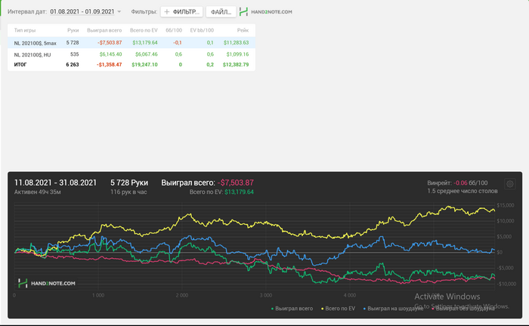Click the Активен 49ч 35м label
529x326 pixels.
click(38, 192)
